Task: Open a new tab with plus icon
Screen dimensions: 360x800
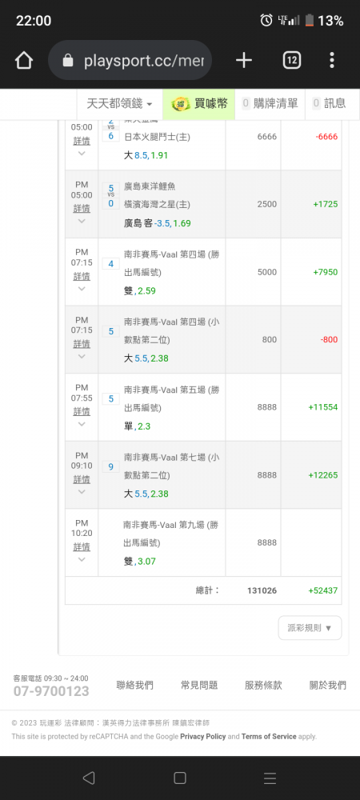Action: point(244,61)
